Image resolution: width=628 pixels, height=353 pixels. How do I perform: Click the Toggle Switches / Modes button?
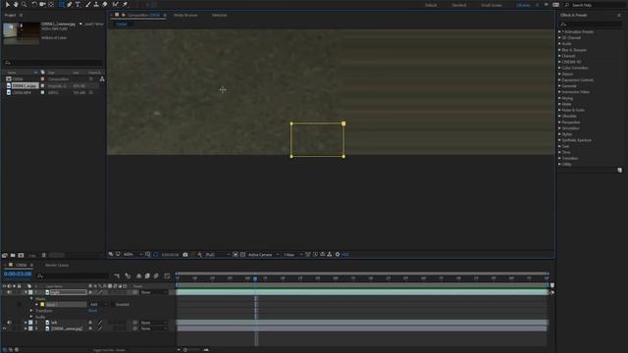(109, 350)
